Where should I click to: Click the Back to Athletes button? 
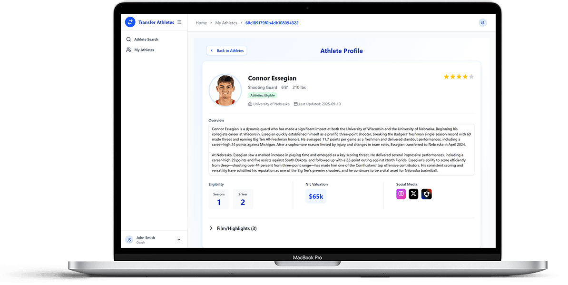pos(226,50)
